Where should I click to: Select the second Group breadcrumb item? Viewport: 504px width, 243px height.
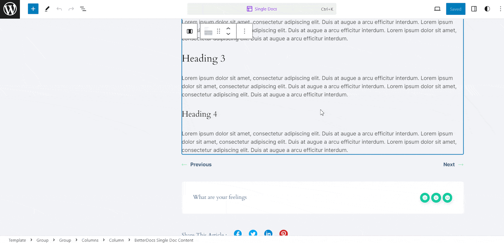(x=65, y=240)
